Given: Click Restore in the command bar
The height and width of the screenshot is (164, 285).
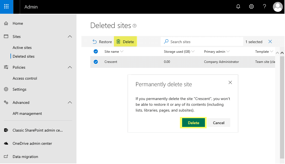Looking at the screenshot, I should [102, 42].
